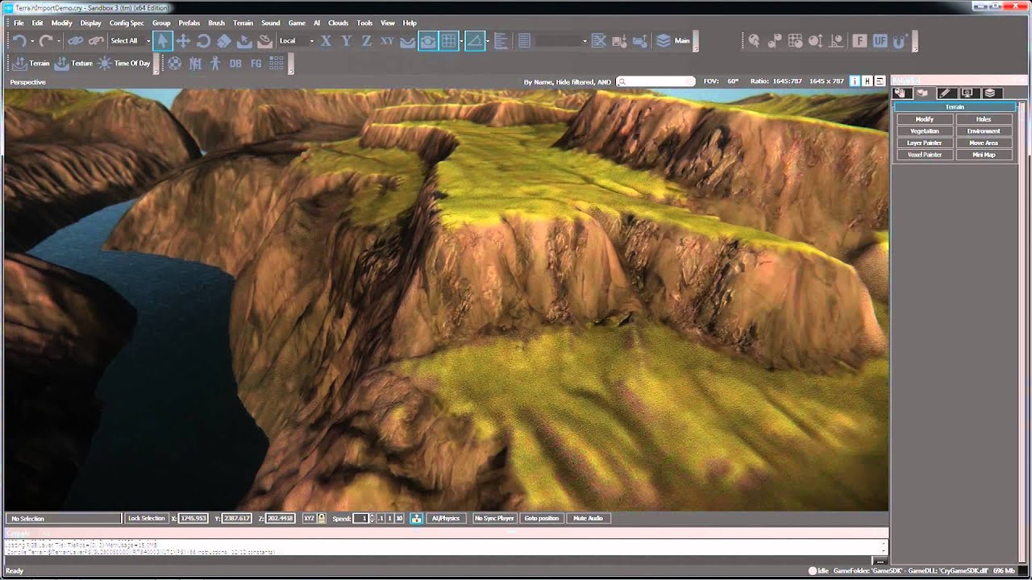1032x580 pixels.
Task: Open the Config Spec menu
Action: pyautogui.click(x=127, y=23)
